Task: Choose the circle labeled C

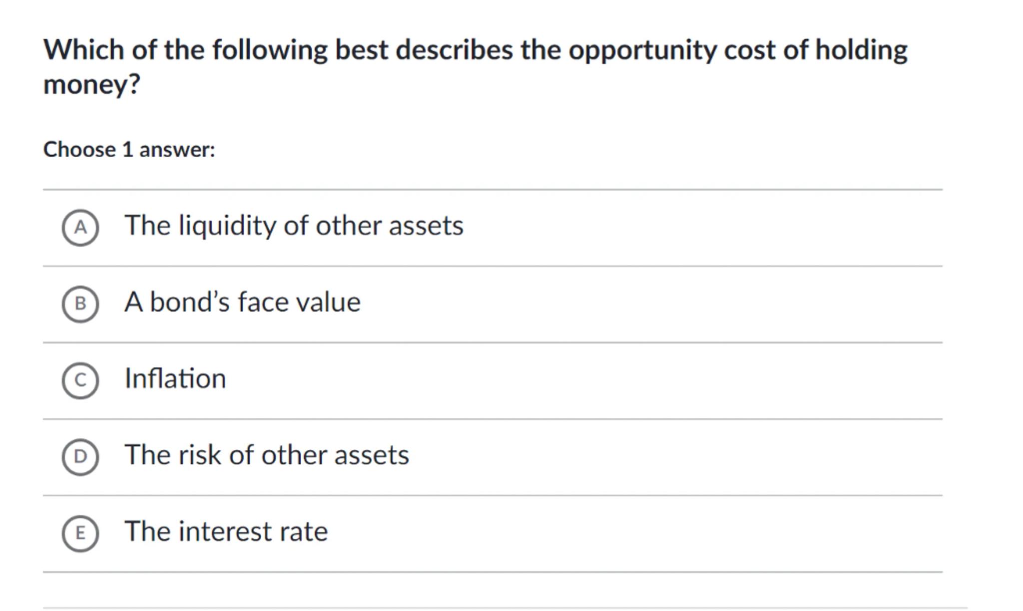Action: 80,380
